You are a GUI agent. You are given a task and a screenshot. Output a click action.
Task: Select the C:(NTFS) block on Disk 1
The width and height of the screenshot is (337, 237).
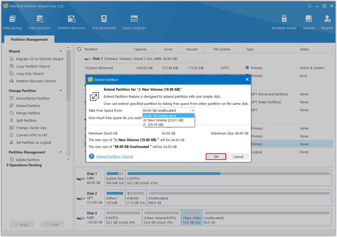[229, 178]
